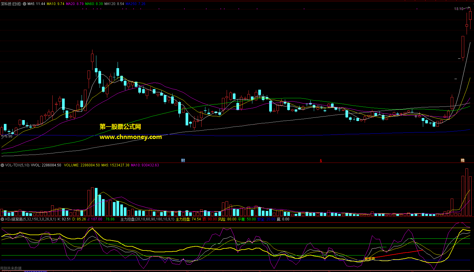The image size is (474, 272).
Task: Click the highlighted date box on time axis
Action: tap(35, 271)
